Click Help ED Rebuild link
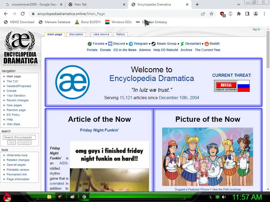The image size is (270, 202). [166, 50]
